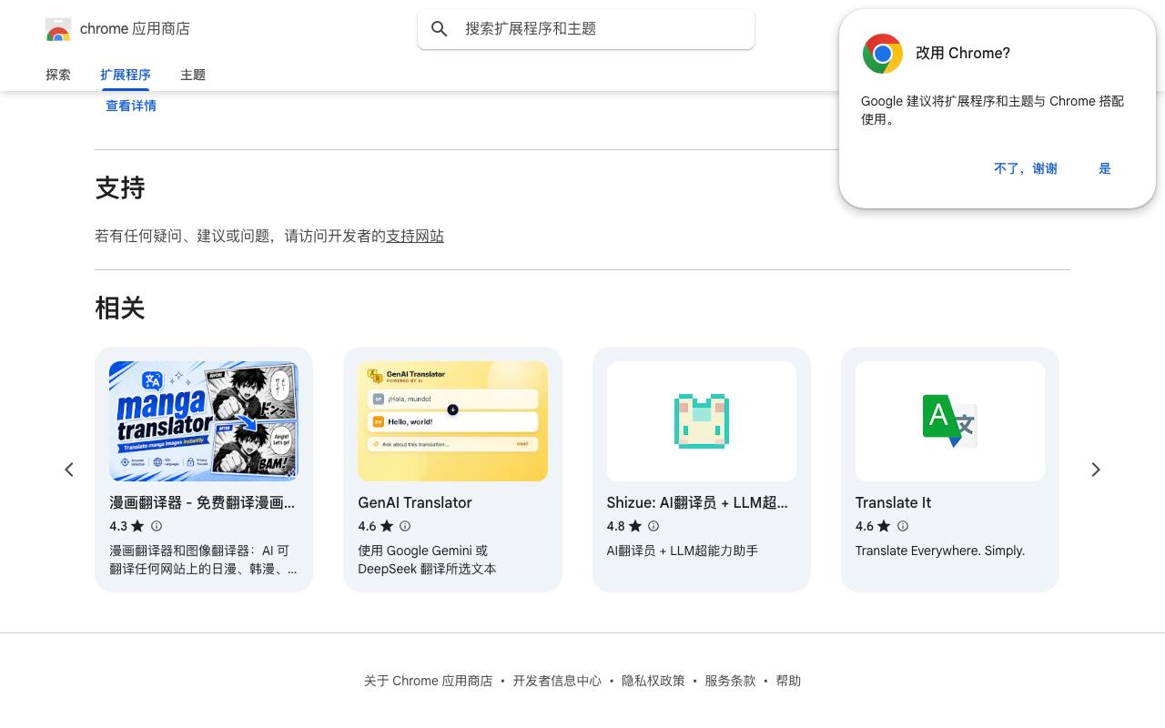Viewport: 1165px width, 728px height.
Task: Open rating info icon for Shizue
Action: click(x=653, y=526)
